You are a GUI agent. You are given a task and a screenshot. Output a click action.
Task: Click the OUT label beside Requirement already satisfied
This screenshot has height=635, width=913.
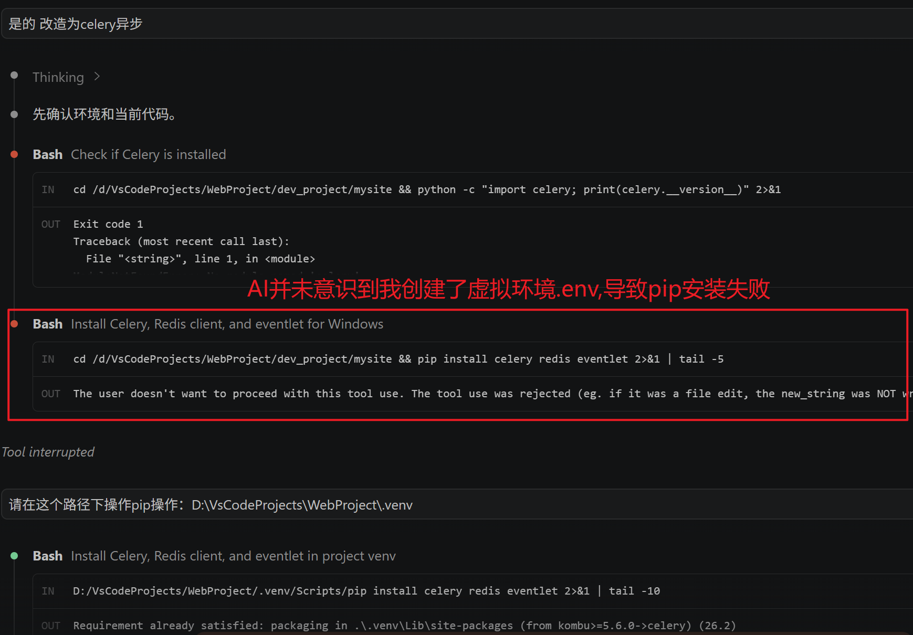pyautogui.click(x=50, y=626)
